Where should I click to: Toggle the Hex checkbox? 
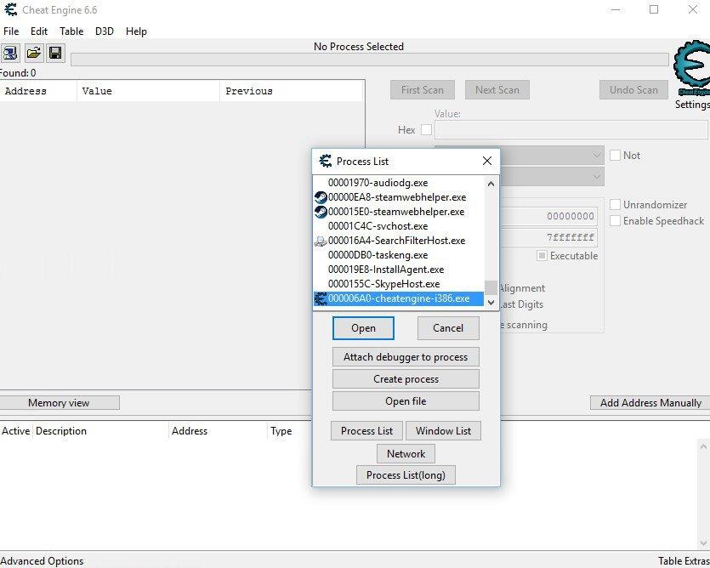click(426, 129)
